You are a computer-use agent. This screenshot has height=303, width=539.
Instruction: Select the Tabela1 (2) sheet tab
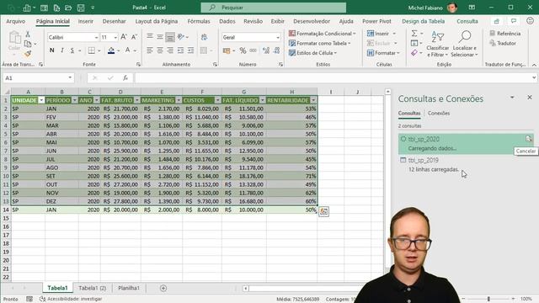coord(92,288)
